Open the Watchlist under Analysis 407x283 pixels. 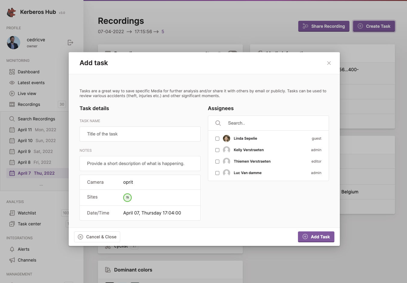click(27, 213)
